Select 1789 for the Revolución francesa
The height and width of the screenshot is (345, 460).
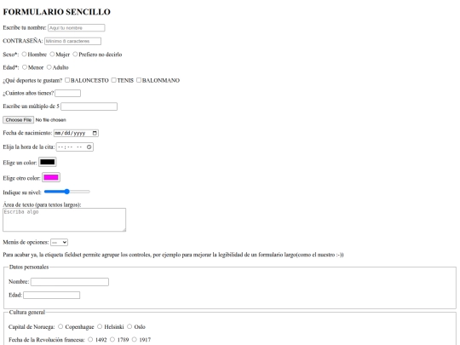[x=112, y=339]
